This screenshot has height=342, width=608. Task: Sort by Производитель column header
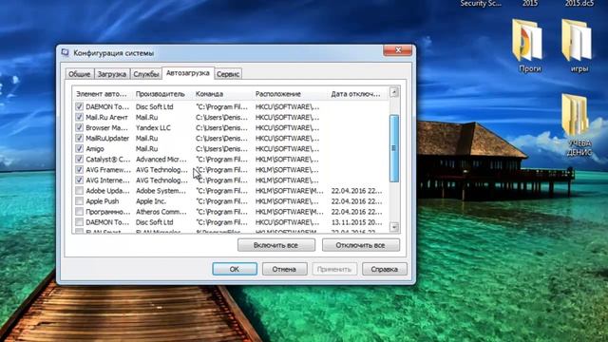click(x=162, y=94)
